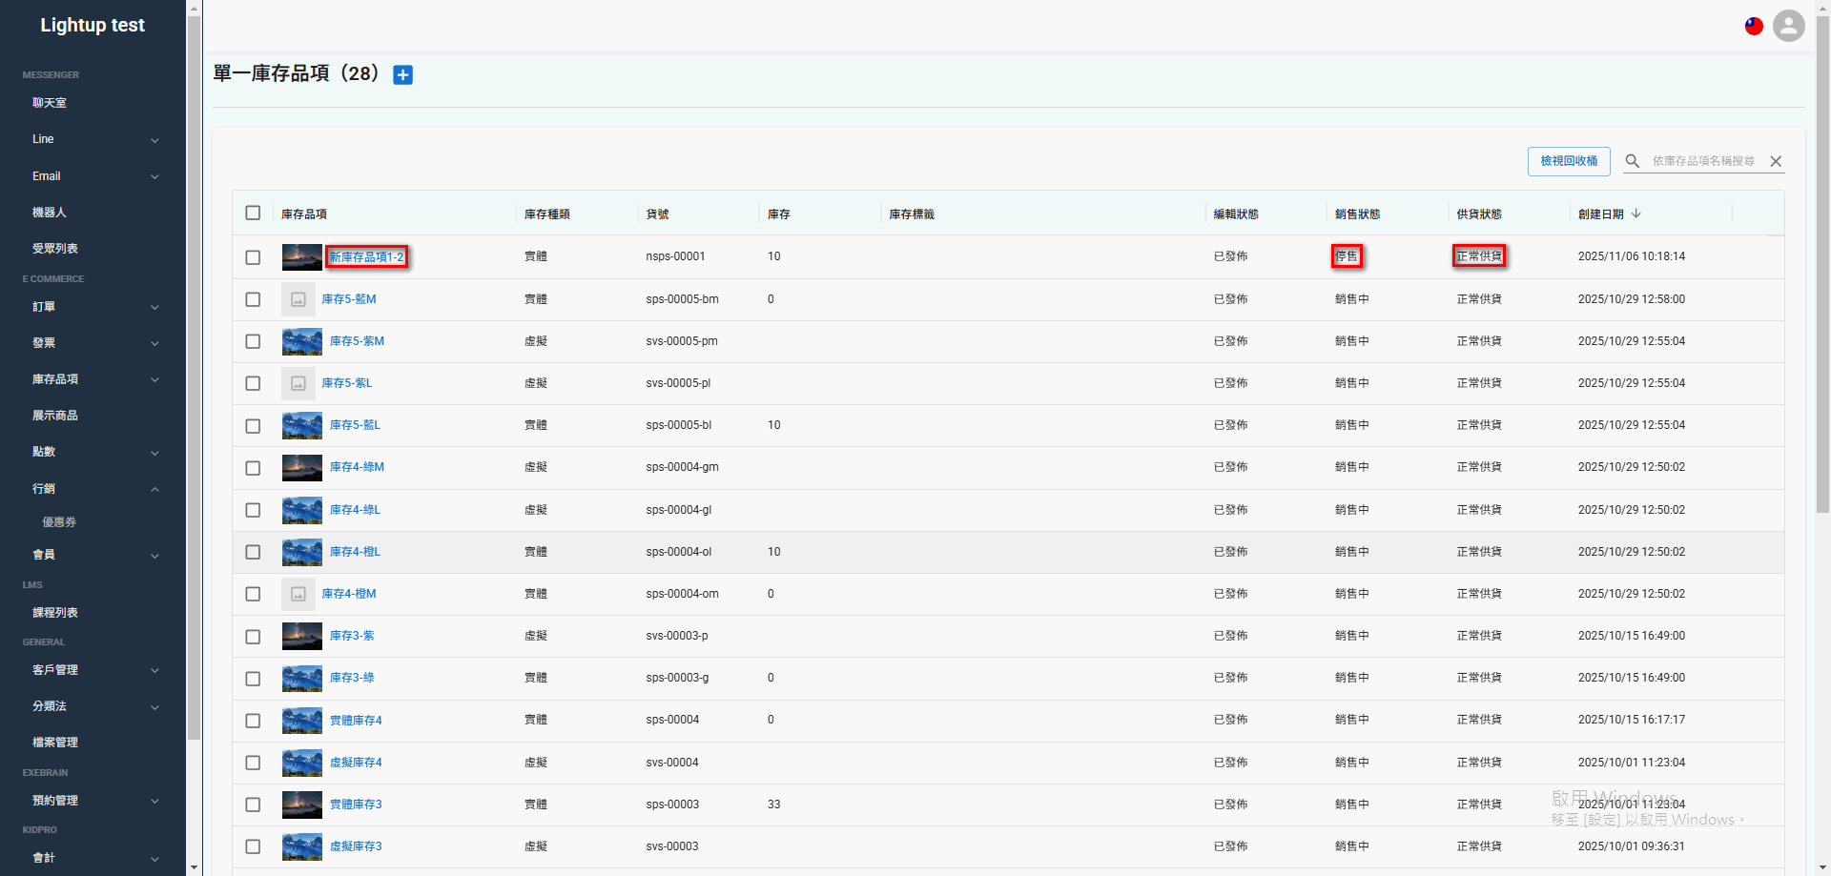Click the thumbnail for 庫存5-紫M
This screenshot has height=876, width=1831.
click(302, 341)
